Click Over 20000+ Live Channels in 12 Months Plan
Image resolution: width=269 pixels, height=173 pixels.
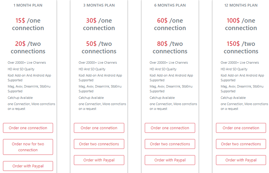tap(240, 63)
